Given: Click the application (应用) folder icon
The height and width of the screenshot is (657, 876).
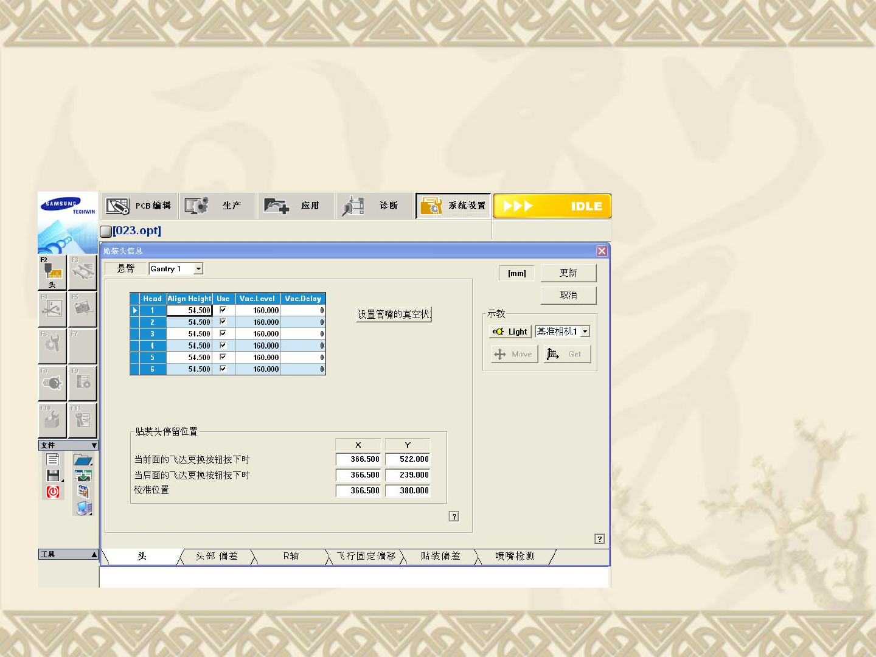Looking at the screenshot, I should 277,206.
